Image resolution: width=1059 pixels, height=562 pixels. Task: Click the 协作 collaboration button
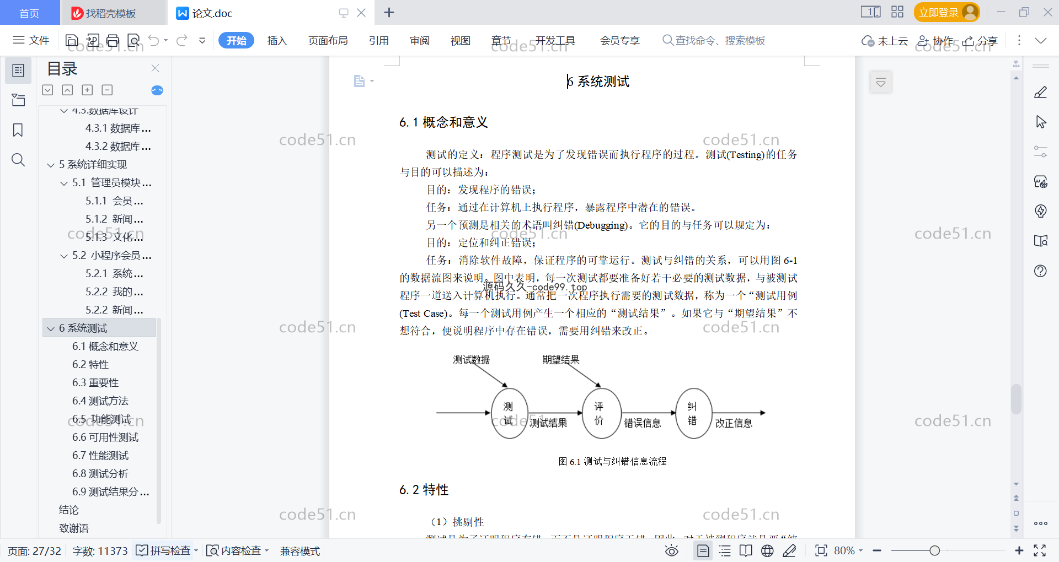tap(935, 41)
